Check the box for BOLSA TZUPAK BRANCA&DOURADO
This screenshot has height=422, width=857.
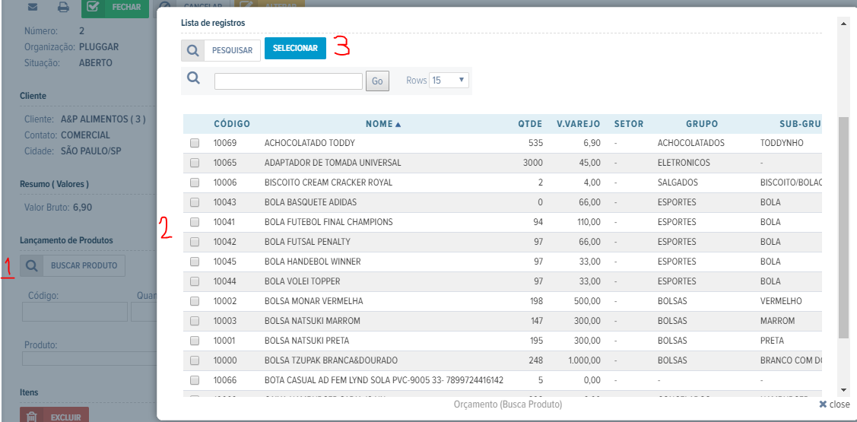click(195, 360)
